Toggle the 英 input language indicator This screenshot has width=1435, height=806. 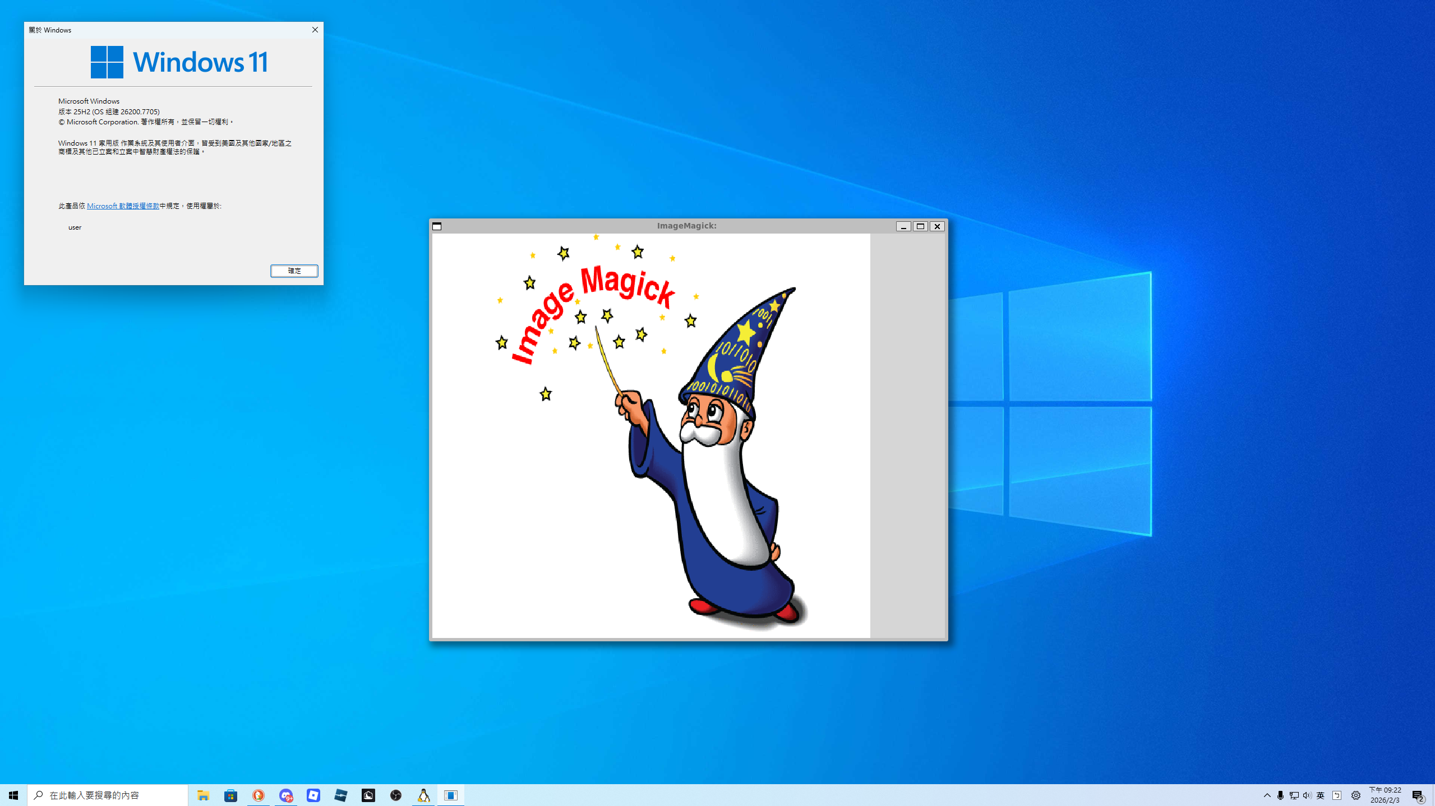(1321, 795)
